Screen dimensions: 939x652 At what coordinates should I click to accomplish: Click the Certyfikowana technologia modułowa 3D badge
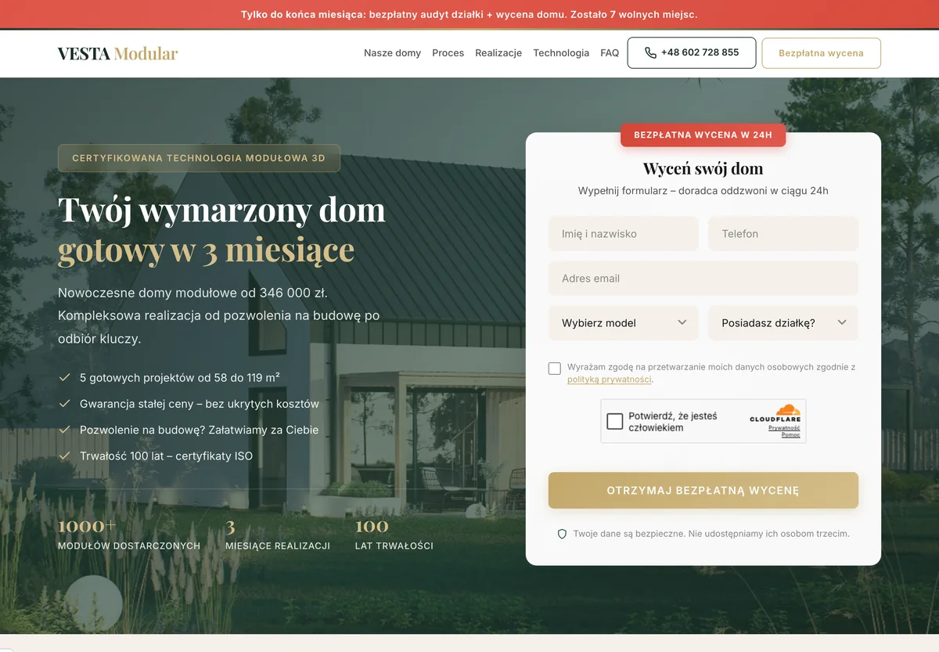pyautogui.click(x=199, y=158)
